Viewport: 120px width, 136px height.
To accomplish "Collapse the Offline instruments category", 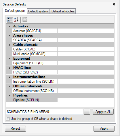I will pyautogui.click(x=9, y=86).
